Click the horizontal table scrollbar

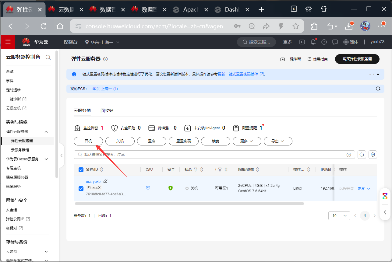(x=189, y=203)
